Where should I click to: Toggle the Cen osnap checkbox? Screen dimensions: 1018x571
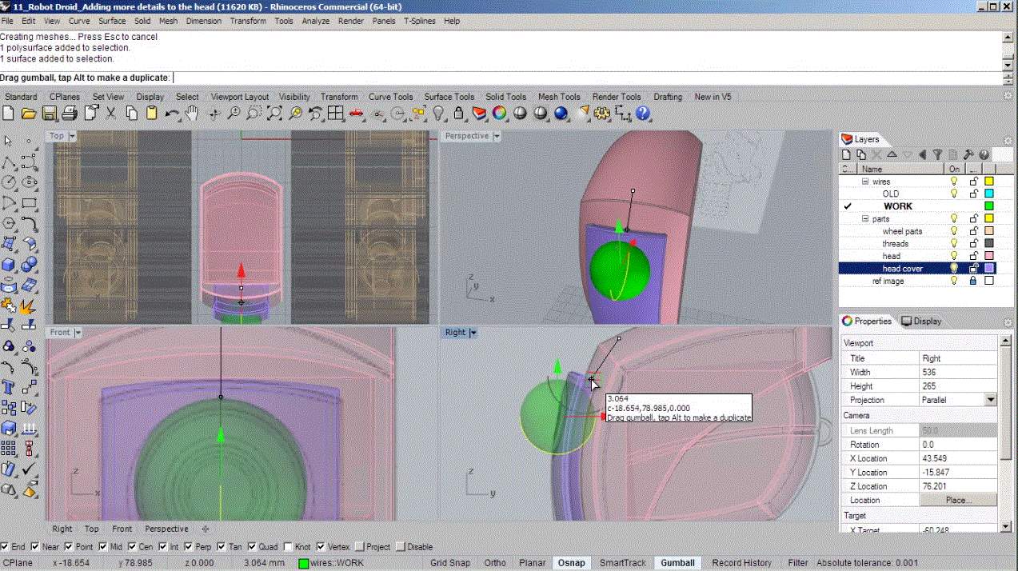click(x=130, y=547)
